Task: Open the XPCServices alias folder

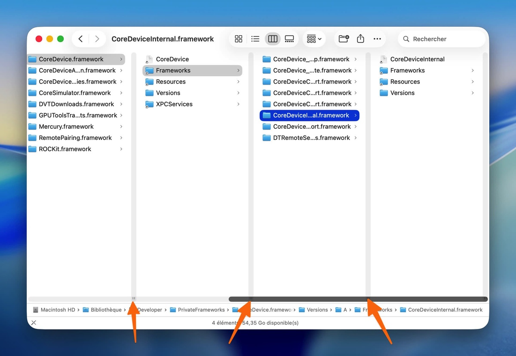Action: point(192,104)
